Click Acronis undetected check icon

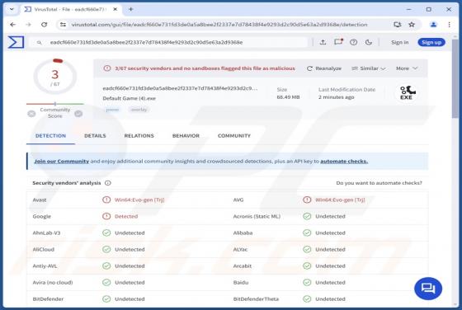(307, 216)
